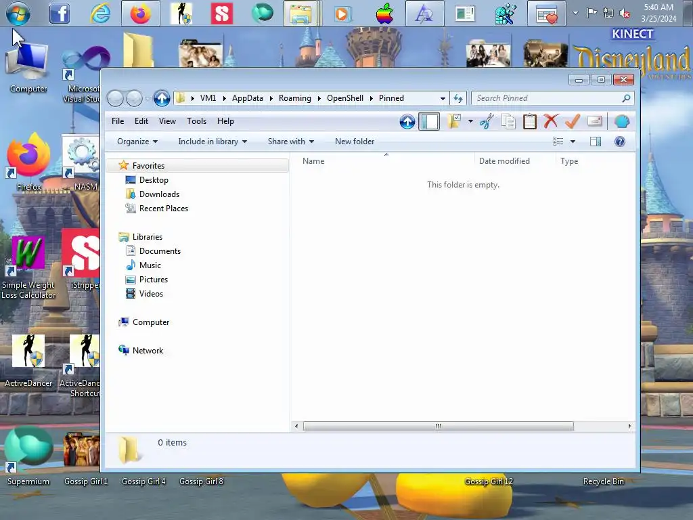This screenshot has width=693, height=520.
Task: Open Classic Explorer settings shell icon
Action: (x=621, y=121)
